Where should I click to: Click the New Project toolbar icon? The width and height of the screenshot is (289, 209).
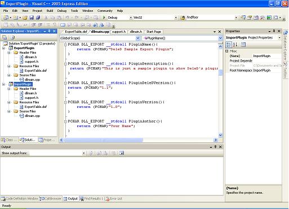(6, 18)
